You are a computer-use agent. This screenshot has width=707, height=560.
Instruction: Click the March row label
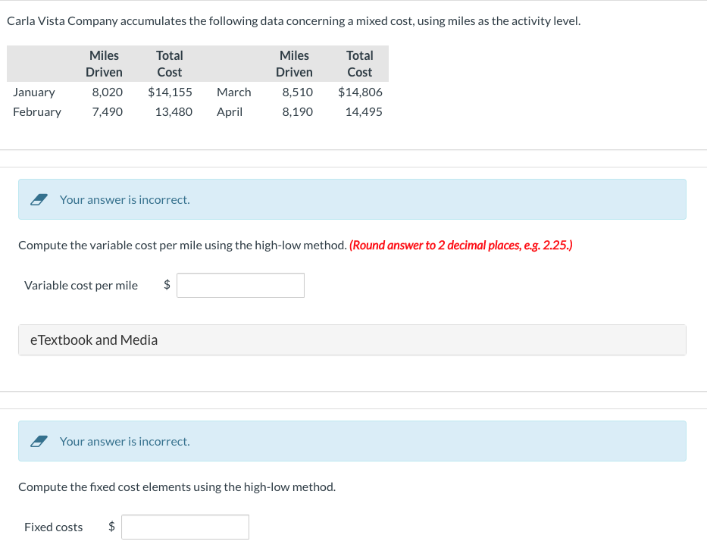233,92
